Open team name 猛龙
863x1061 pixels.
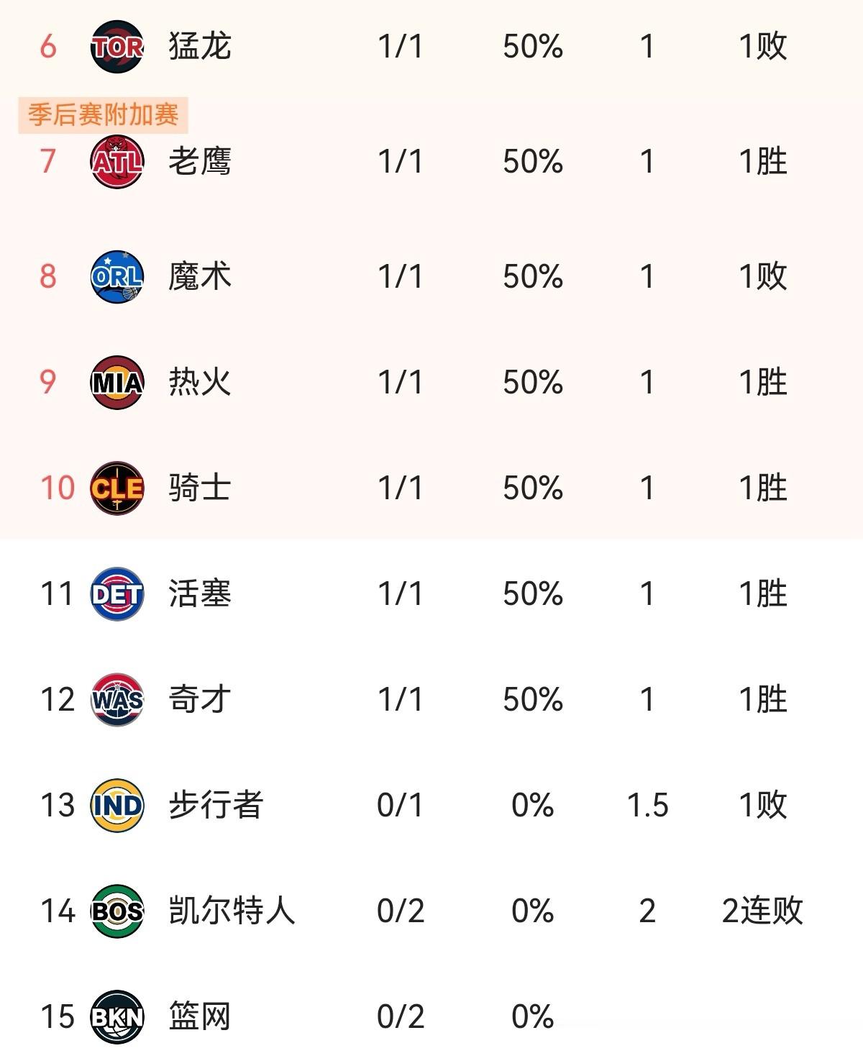click(199, 47)
